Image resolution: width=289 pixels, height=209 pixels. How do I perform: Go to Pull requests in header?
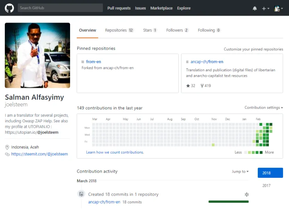(x=119, y=8)
